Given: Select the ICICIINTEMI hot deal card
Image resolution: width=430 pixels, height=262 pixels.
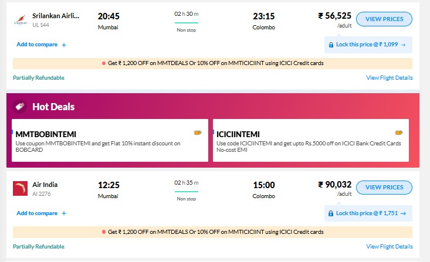Looking at the screenshot, I should (x=311, y=141).
